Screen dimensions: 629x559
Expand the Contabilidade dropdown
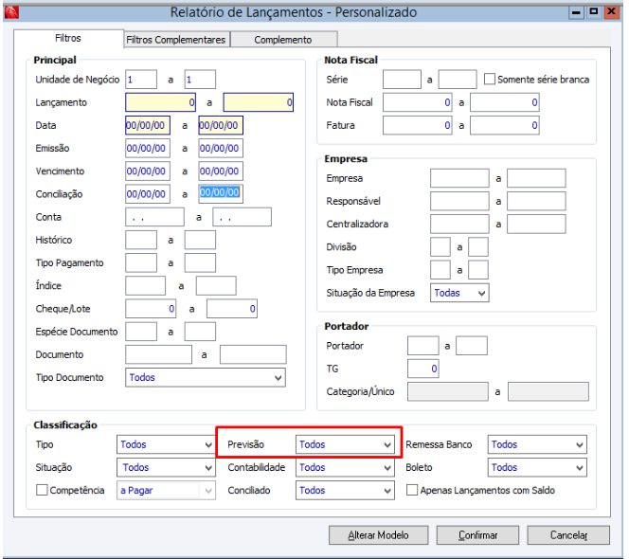click(x=345, y=467)
